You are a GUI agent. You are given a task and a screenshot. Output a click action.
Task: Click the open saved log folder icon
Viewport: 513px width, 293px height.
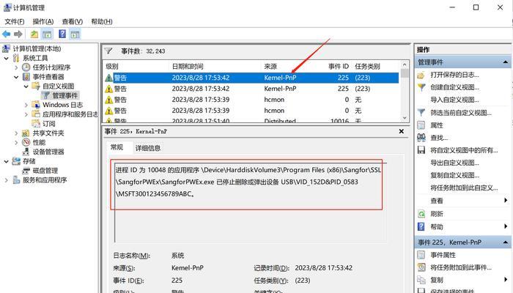(x=421, y=75)
